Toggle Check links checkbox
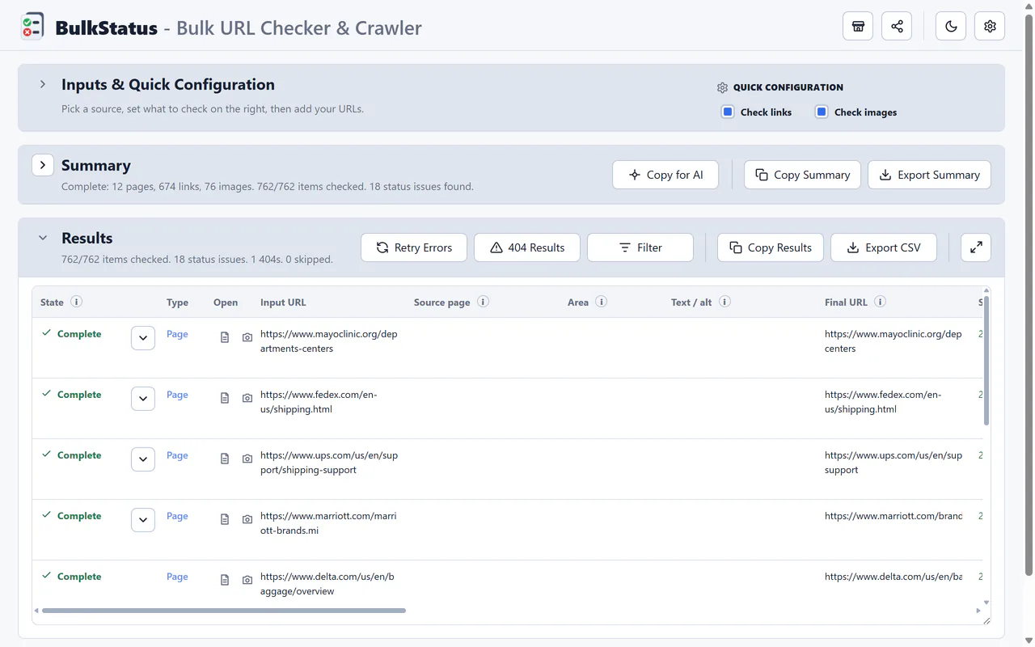Image resolution: width=1035 pixels, height=647 pixels. pyautogui.click(x=728, y=112)
